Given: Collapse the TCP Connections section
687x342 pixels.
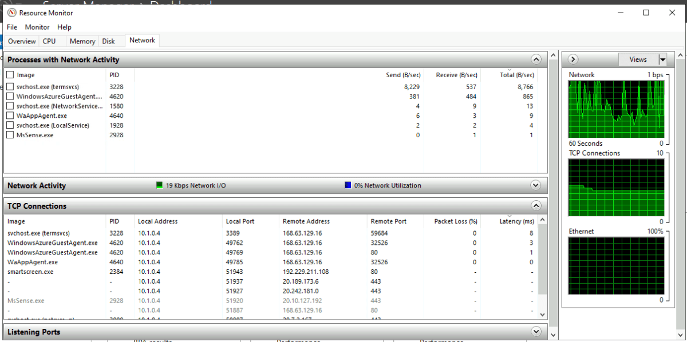Looking at the screenshot, I should [536, 206].
